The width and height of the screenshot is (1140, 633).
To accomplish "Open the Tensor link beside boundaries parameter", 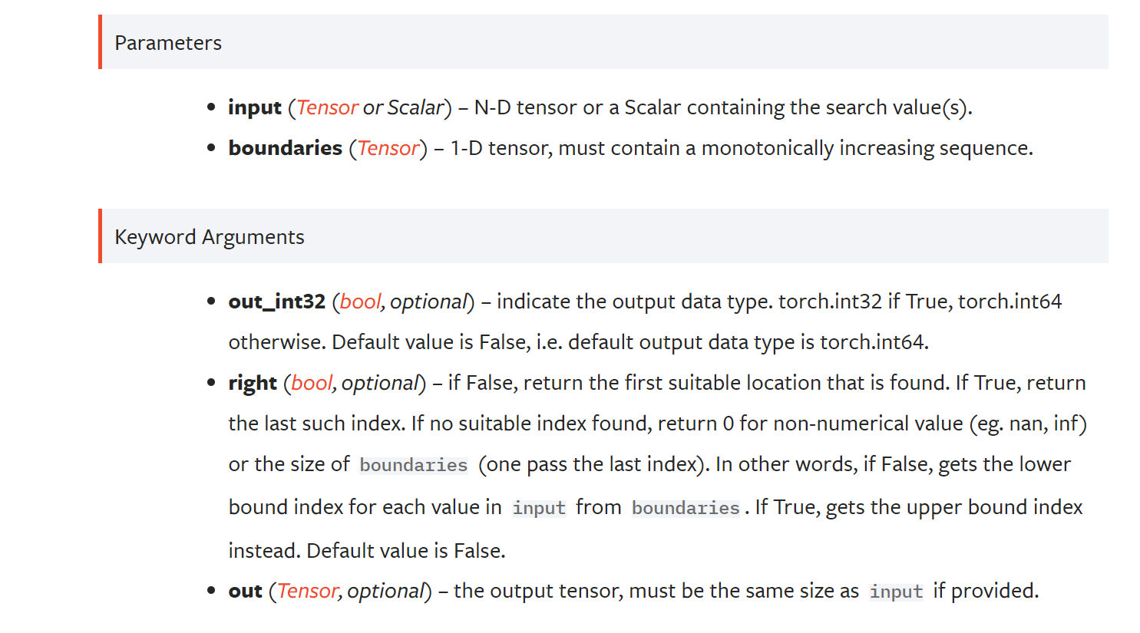I will click(388, 148).
